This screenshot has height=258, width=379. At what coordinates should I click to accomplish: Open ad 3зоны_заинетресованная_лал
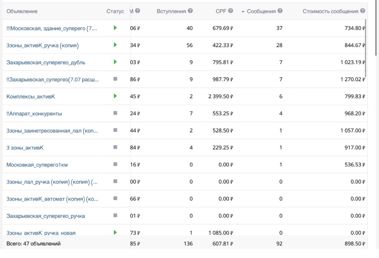52,131
